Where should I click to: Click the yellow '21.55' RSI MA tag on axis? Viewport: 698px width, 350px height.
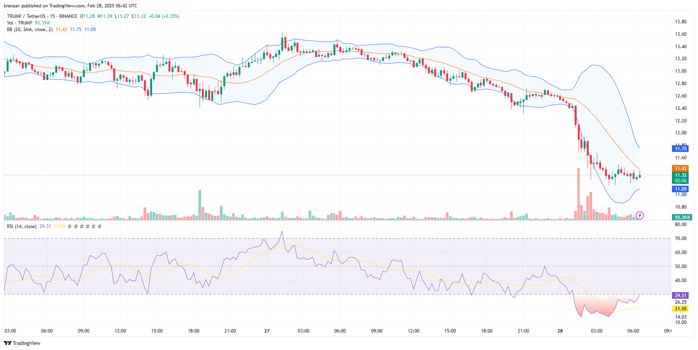680,309
